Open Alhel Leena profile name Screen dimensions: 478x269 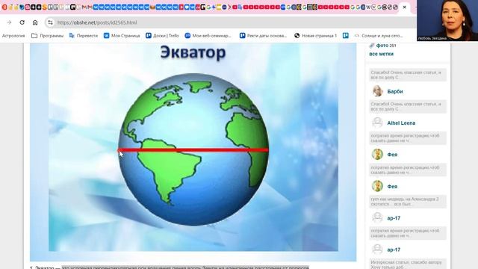(401, 123)
